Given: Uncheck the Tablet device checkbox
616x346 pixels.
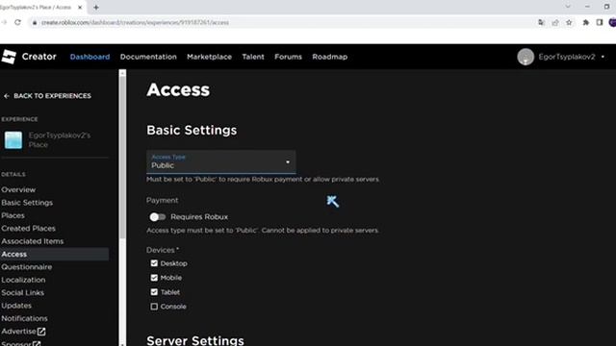Looking at the screenshot, I should tap(154, 292).
